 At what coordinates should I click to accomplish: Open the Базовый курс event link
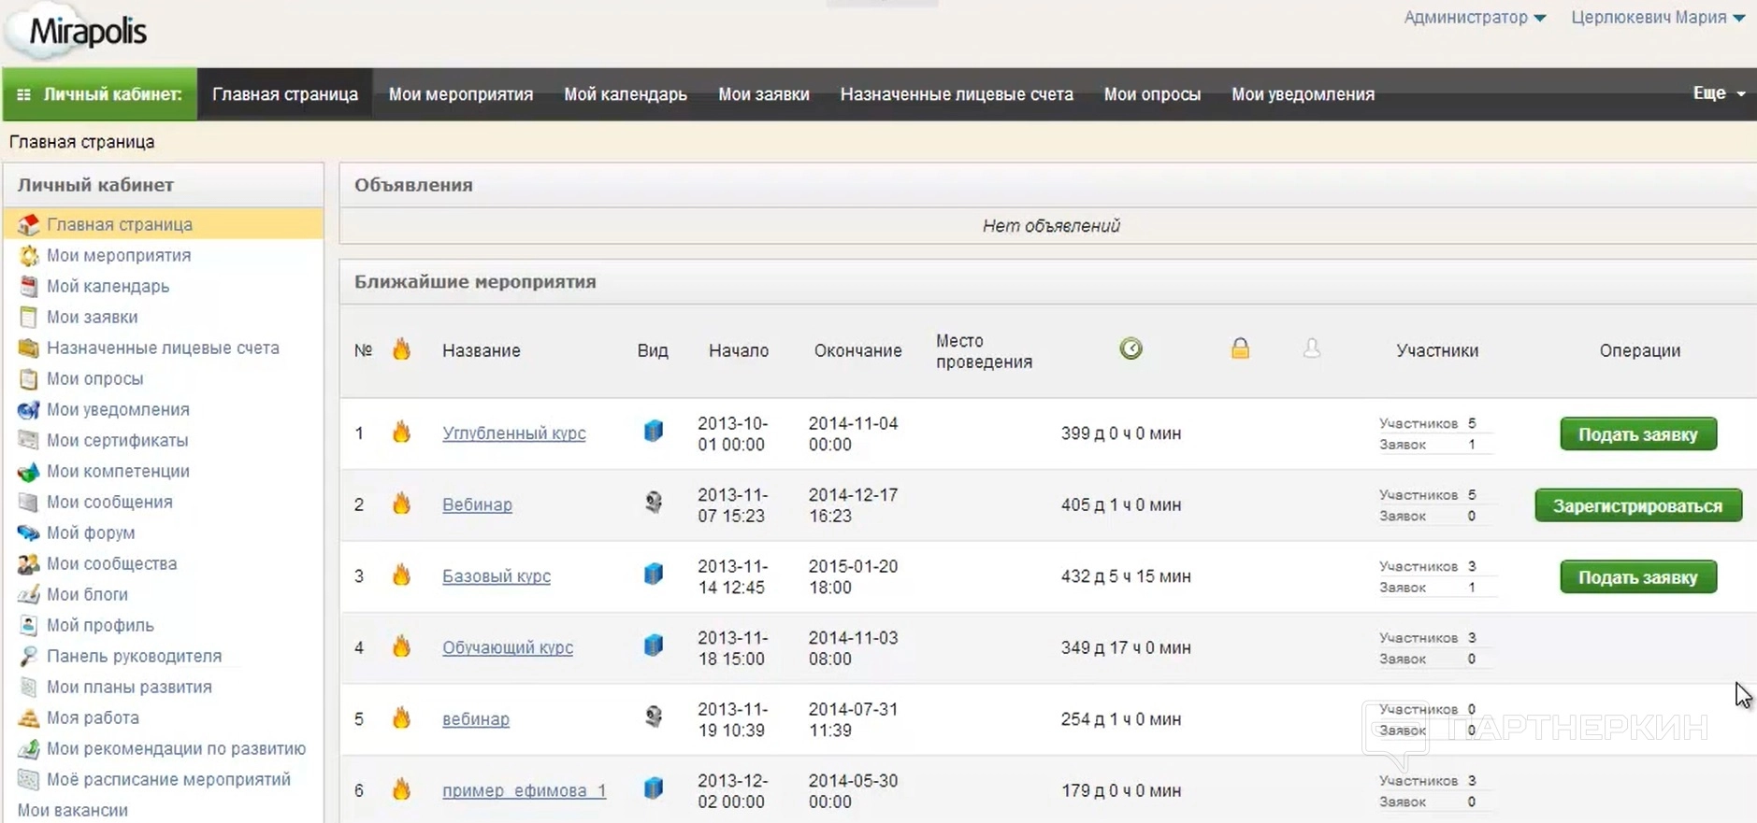pos(496,576)
